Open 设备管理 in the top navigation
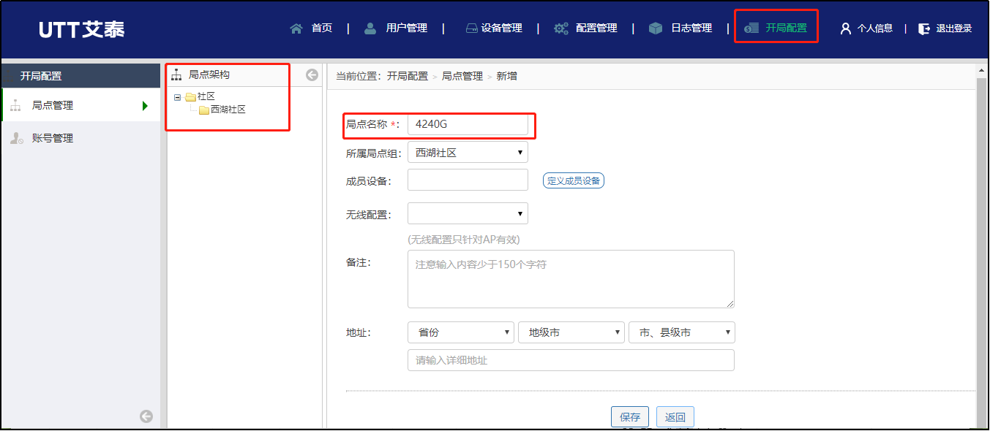This screenshot has width=990, height=431. point(502,28)
